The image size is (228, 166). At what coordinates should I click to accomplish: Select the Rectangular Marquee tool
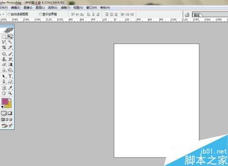pos(4,37)
